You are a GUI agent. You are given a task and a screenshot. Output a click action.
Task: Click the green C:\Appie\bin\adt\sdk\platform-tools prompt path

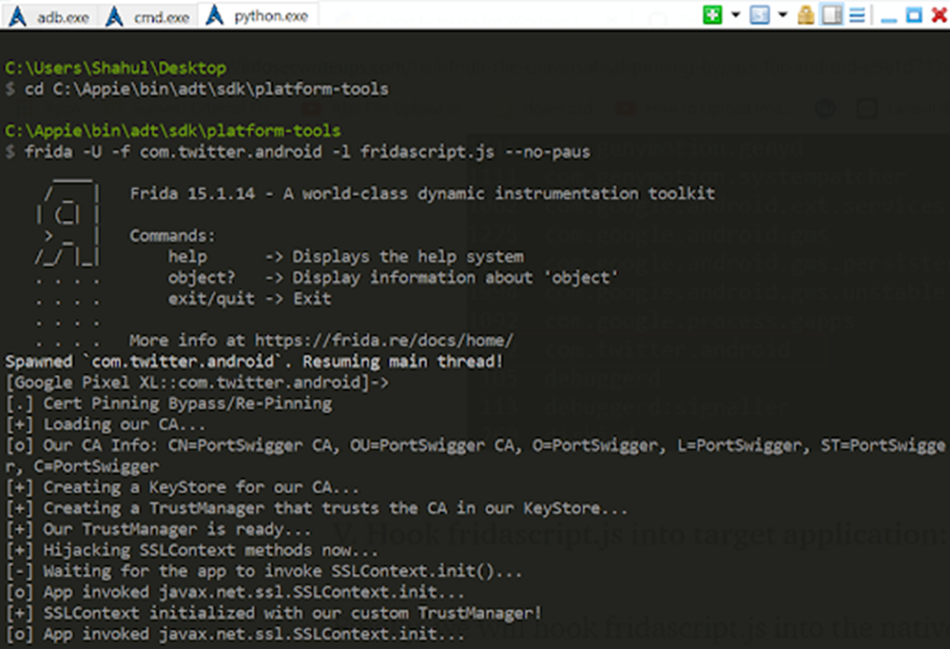[172, 131]
